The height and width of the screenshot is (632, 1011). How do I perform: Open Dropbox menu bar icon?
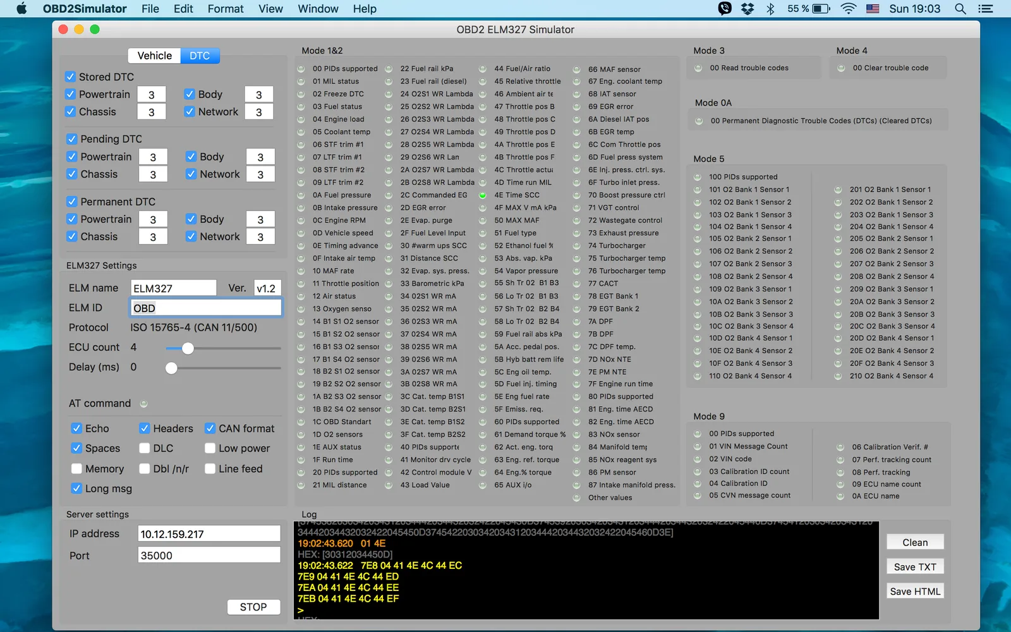point(748,9)
